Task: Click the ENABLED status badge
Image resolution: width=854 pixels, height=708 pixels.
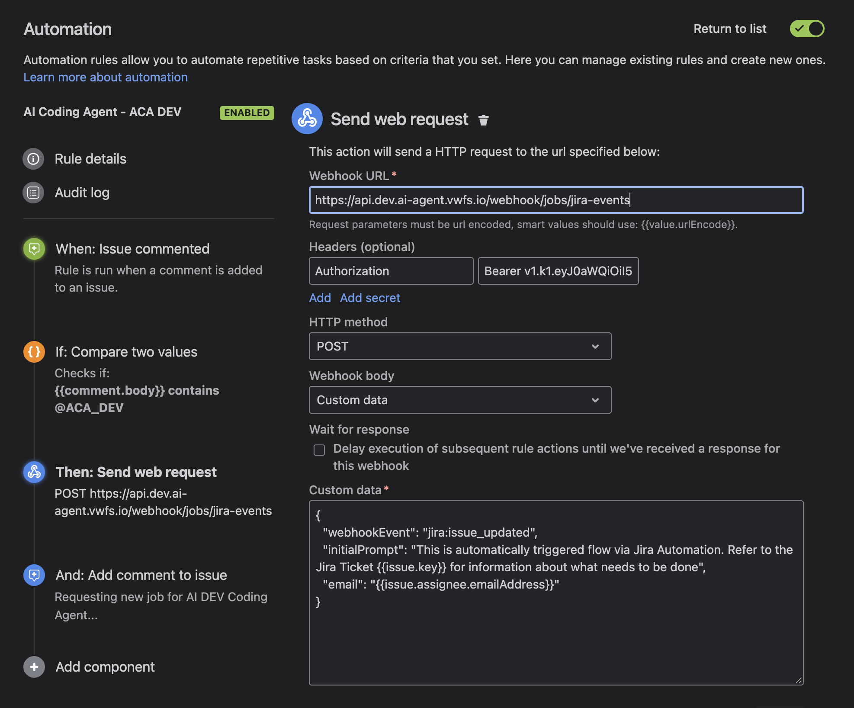Action: click(247, 113)
